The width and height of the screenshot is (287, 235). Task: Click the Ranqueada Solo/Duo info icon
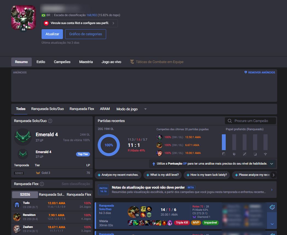pyautogui.click(x=50, y=121)
